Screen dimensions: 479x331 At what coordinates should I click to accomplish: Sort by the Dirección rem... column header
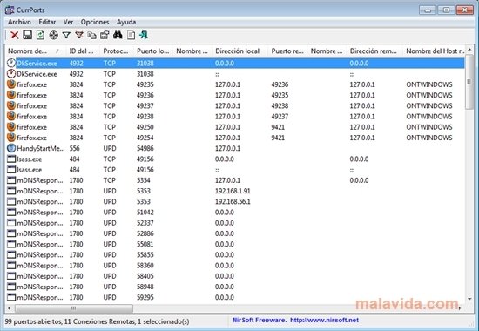click(374, 51)
